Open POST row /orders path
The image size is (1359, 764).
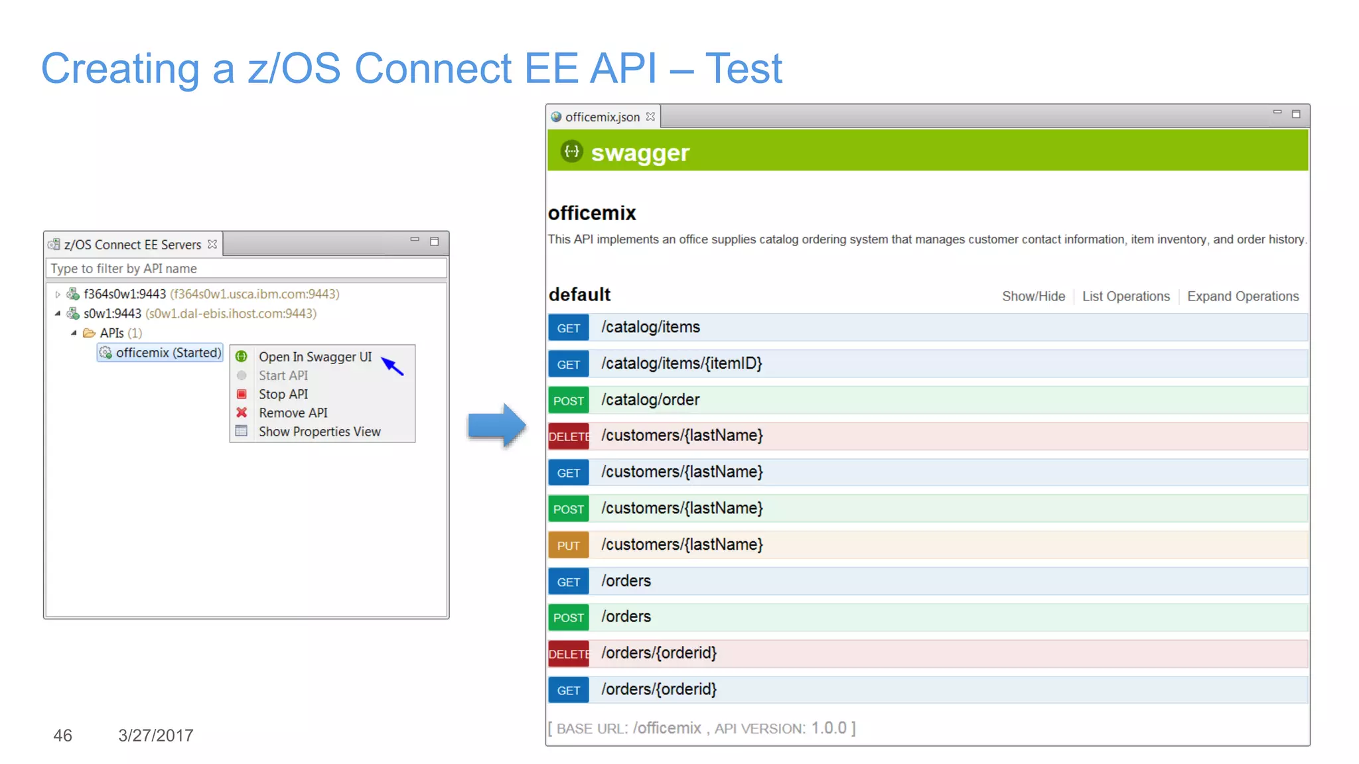tap(626, 617)
